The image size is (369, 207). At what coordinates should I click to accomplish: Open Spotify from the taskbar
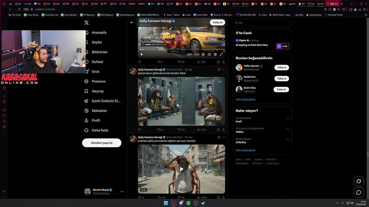point(188,203)
